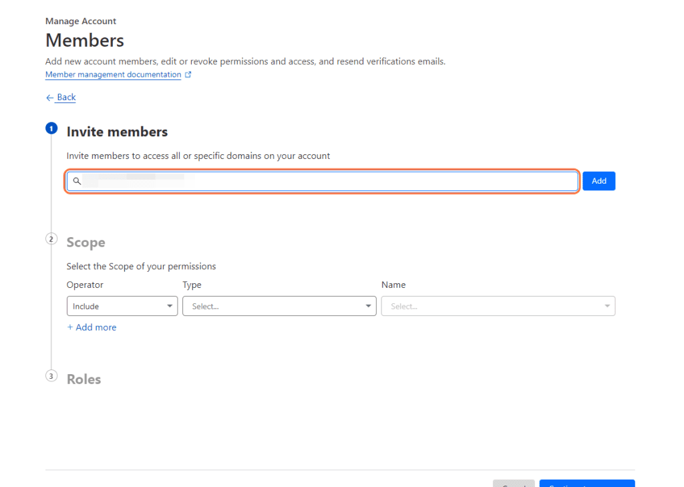
Task: Open the Operator dropdown showing Include
Action: coord(120,306)
